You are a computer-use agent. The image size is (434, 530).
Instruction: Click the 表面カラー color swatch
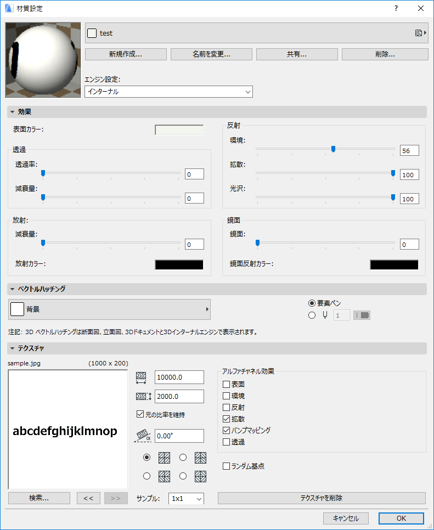click(x=179, y=130)
